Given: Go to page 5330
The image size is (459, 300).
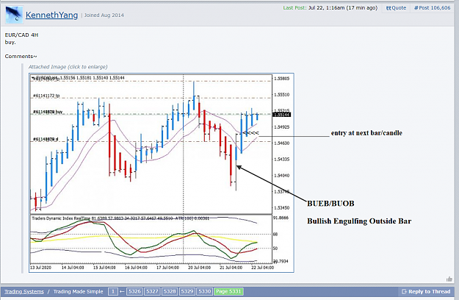Looking at the screenshot, I should [204, 291].
